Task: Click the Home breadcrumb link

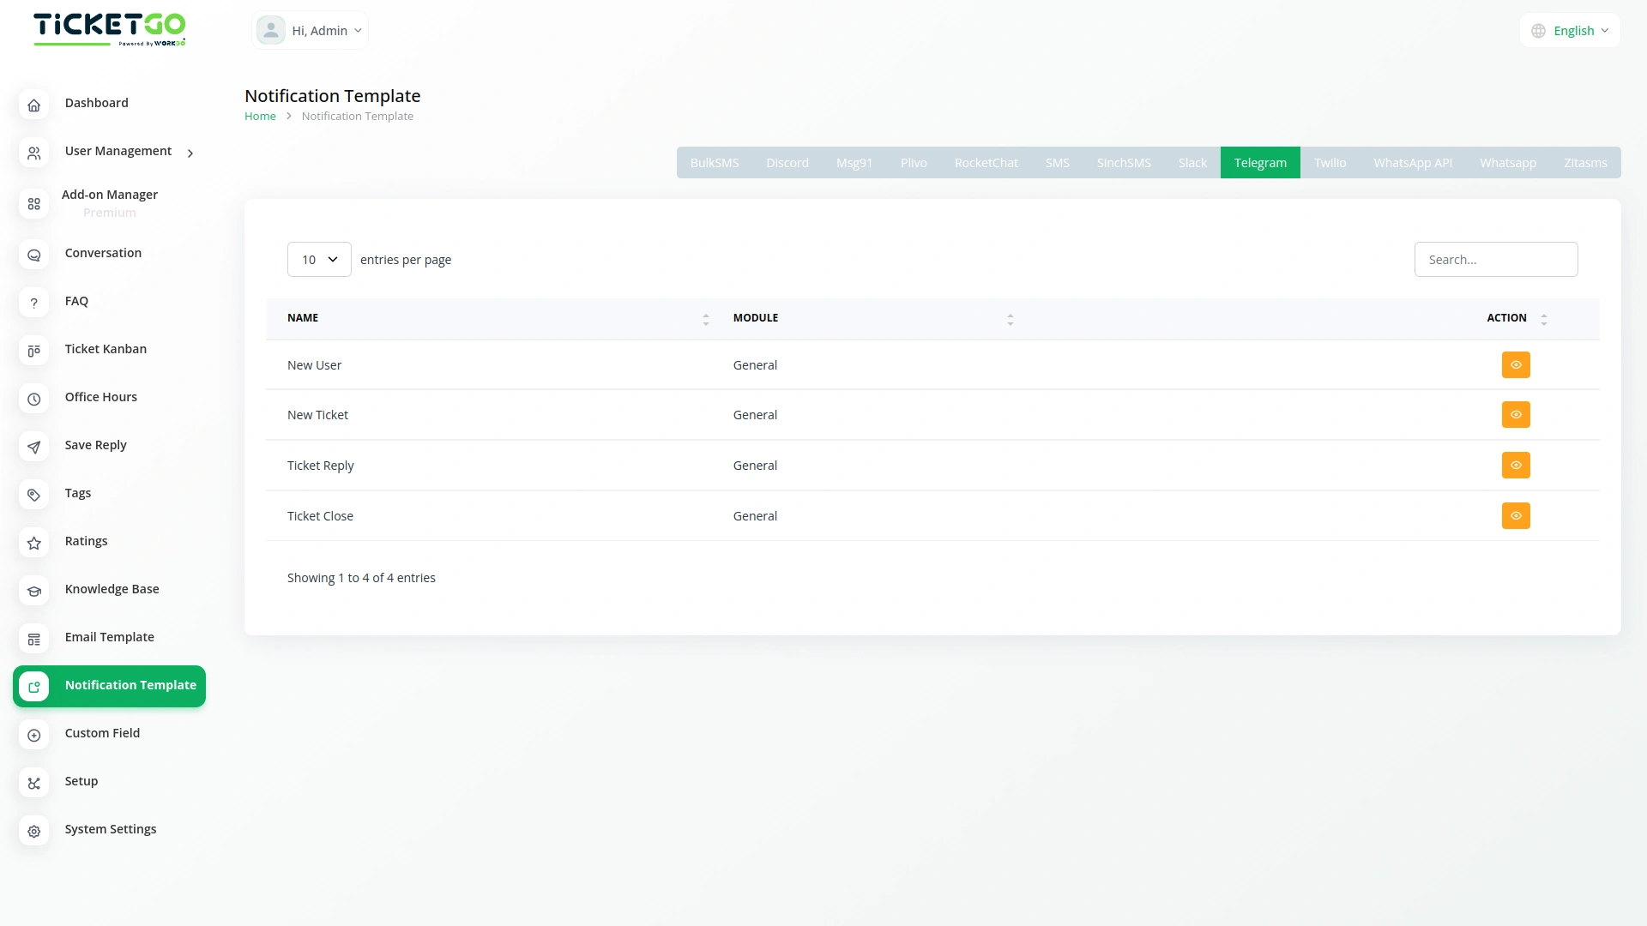Action: [x=260, y=117]
